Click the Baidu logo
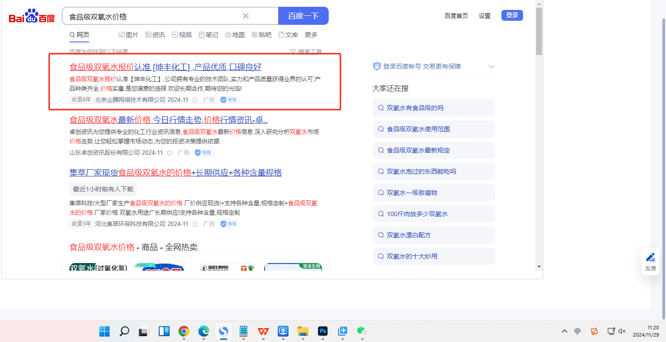 point(32,17)
